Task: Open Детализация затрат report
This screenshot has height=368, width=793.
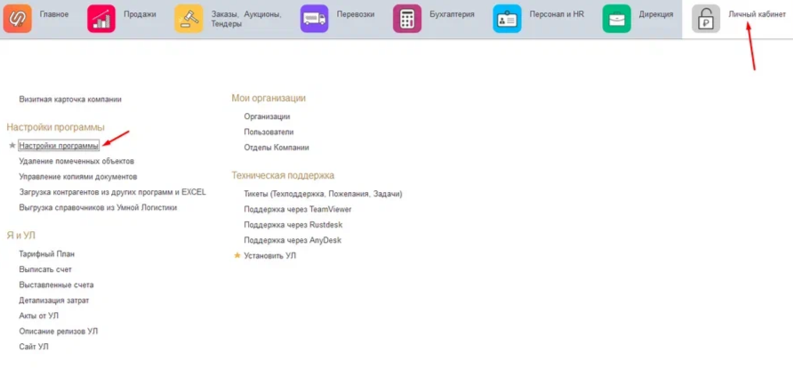Action: (54, 300)
